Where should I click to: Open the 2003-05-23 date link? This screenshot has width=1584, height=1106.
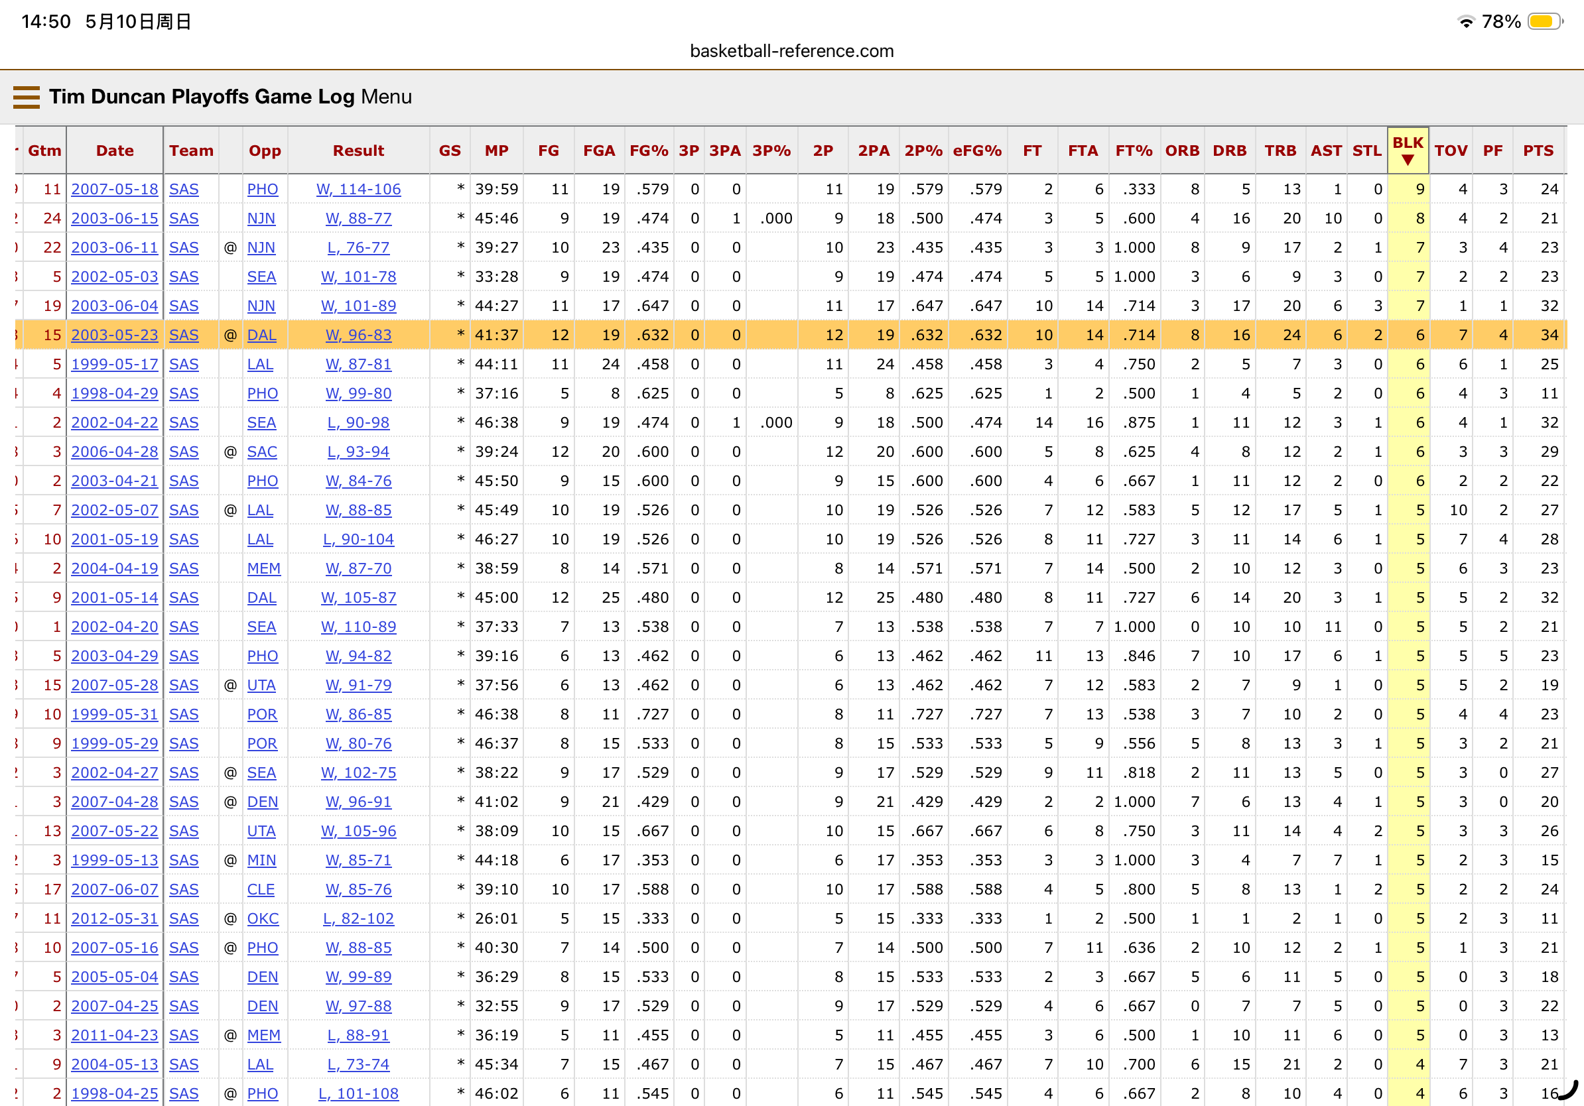click(115, 334)
